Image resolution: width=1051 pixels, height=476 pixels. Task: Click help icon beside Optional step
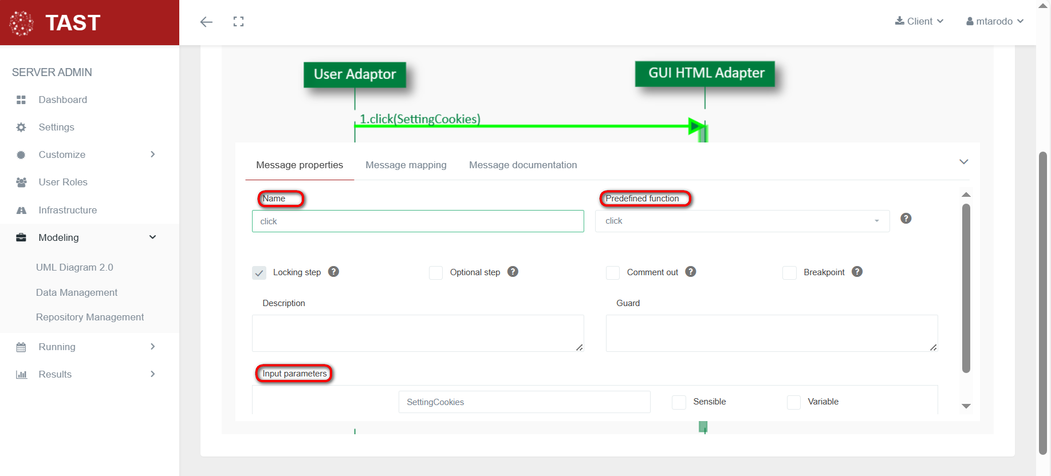[x=513, y=272]
